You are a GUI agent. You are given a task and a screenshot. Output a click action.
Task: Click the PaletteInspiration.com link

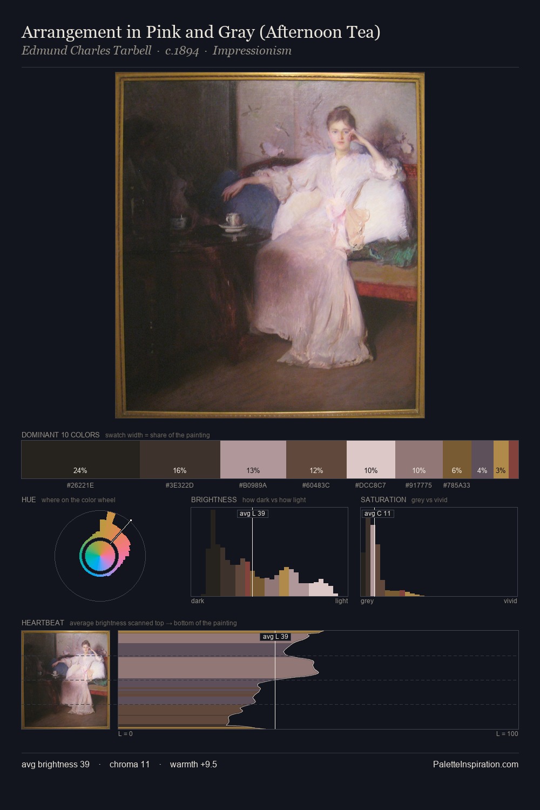(476, 764)
